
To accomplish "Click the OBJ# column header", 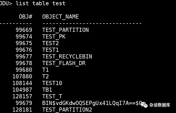I will (x=26, y=17).
